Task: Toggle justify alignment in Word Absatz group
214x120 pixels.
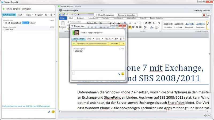Action: 140,27
